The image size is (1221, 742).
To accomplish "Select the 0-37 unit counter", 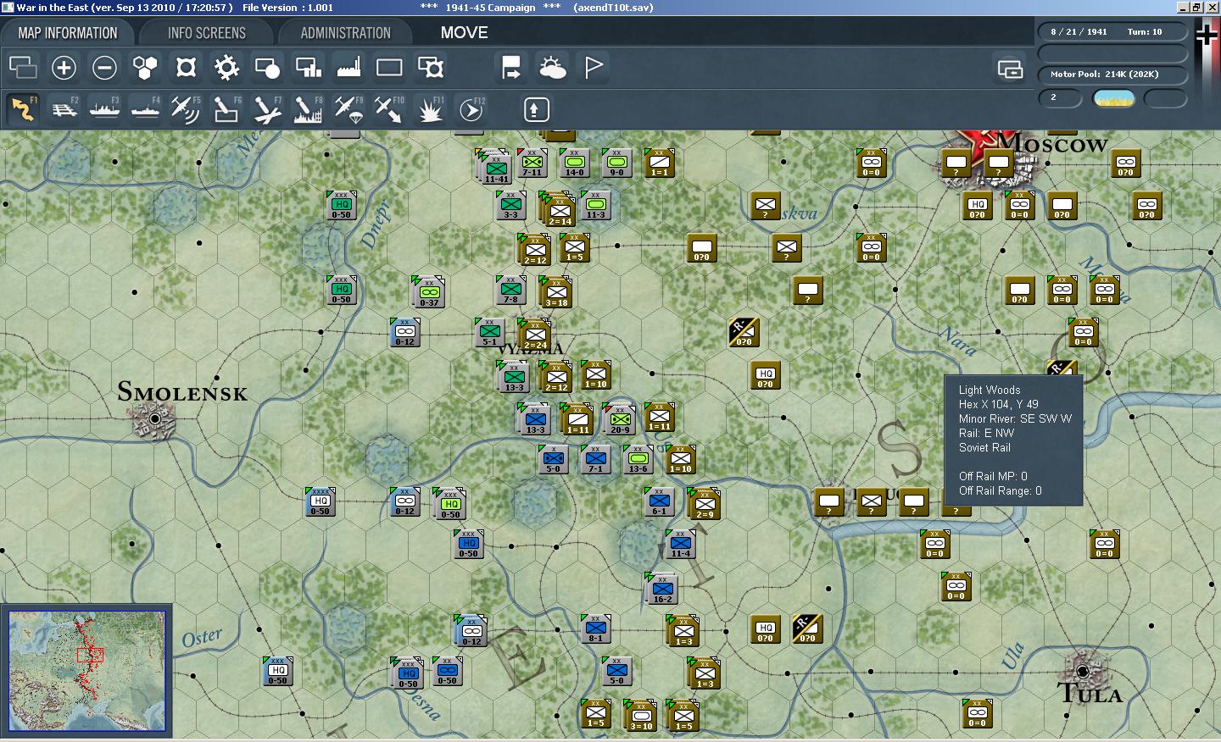I will 429,293.
